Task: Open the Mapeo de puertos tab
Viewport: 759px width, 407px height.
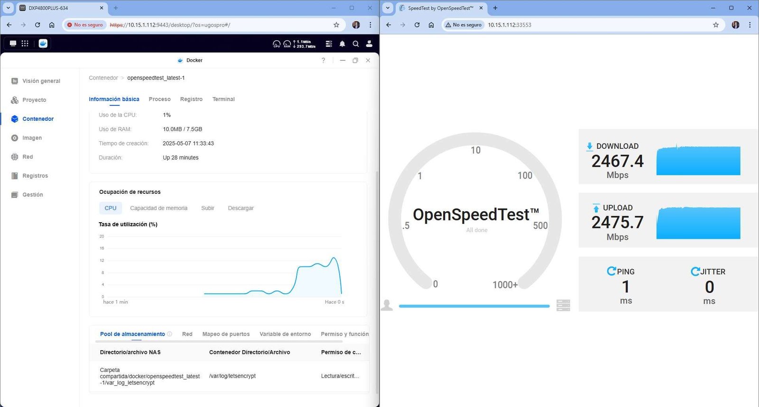Action: click(226, 334)
